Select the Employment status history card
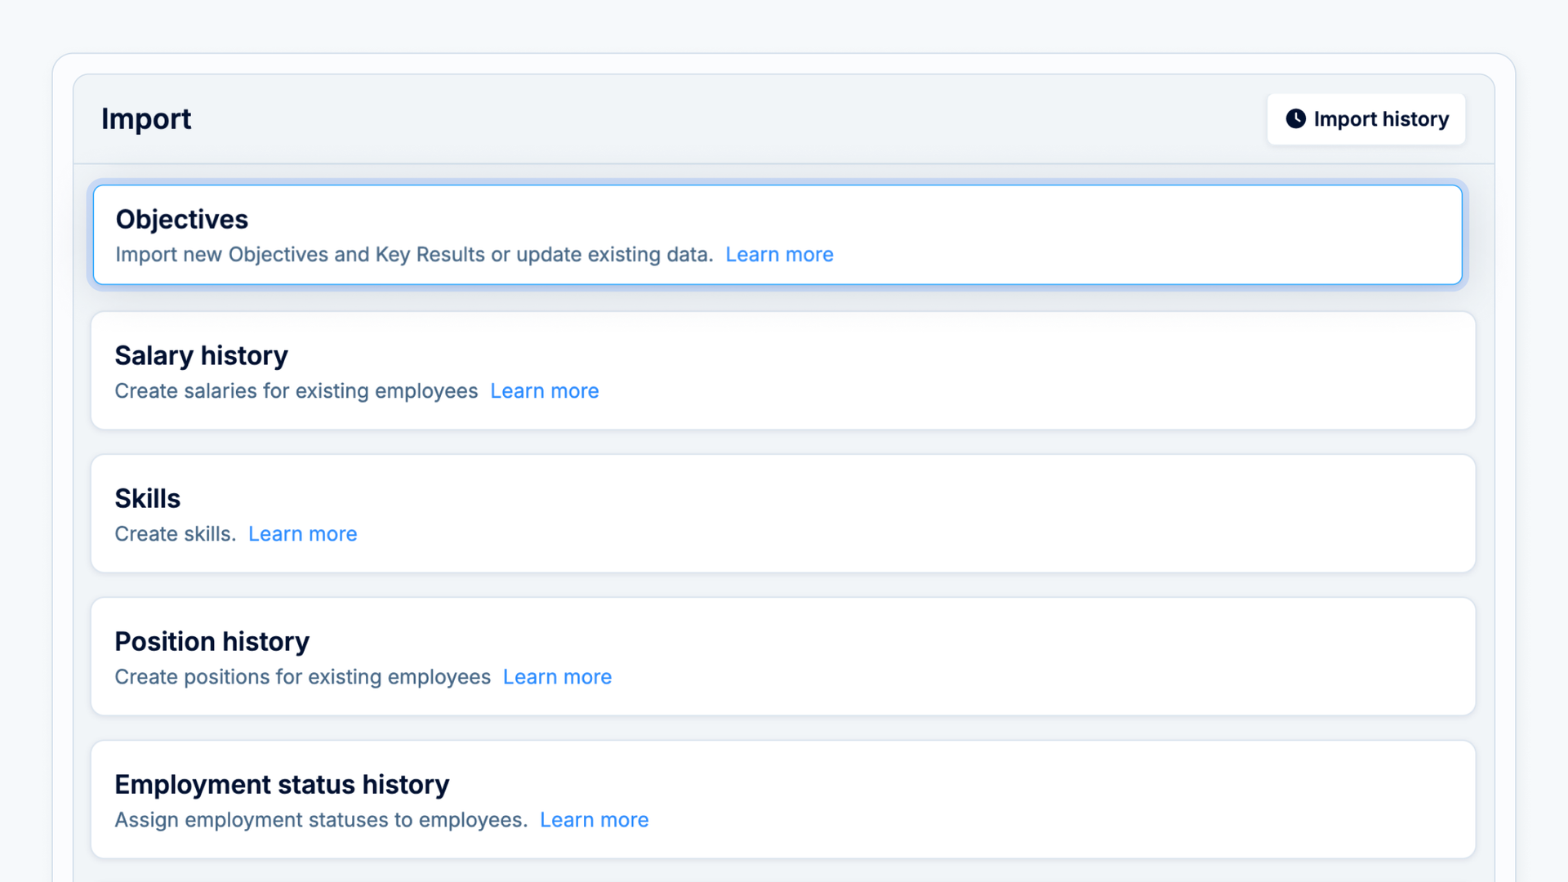 click(x=1062, y=800)
